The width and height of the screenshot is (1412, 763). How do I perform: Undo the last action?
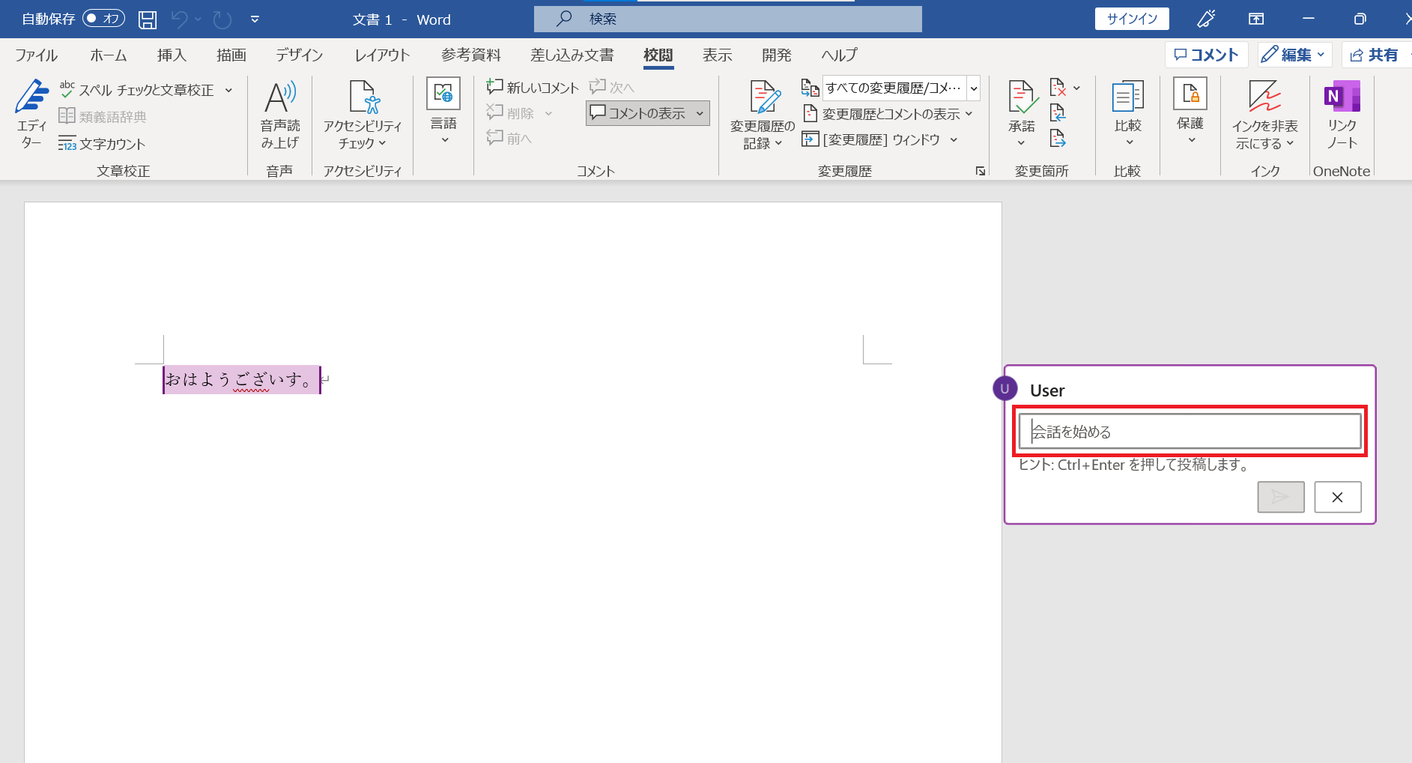tap(179, 19)
